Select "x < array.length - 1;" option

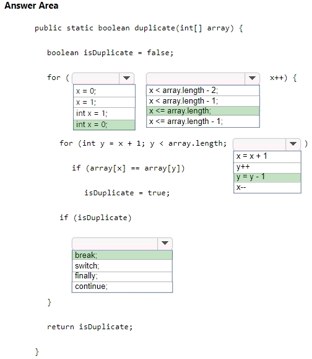tap(203, 101)
